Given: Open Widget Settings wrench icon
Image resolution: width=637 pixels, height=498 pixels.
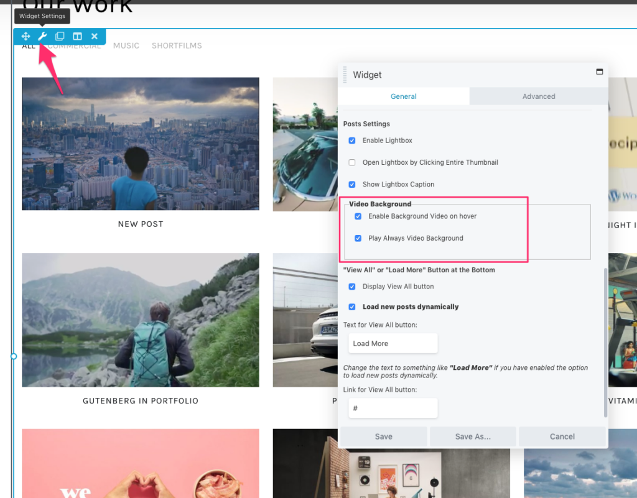Looking at the screenshot, I should click(x=42, y=37).
